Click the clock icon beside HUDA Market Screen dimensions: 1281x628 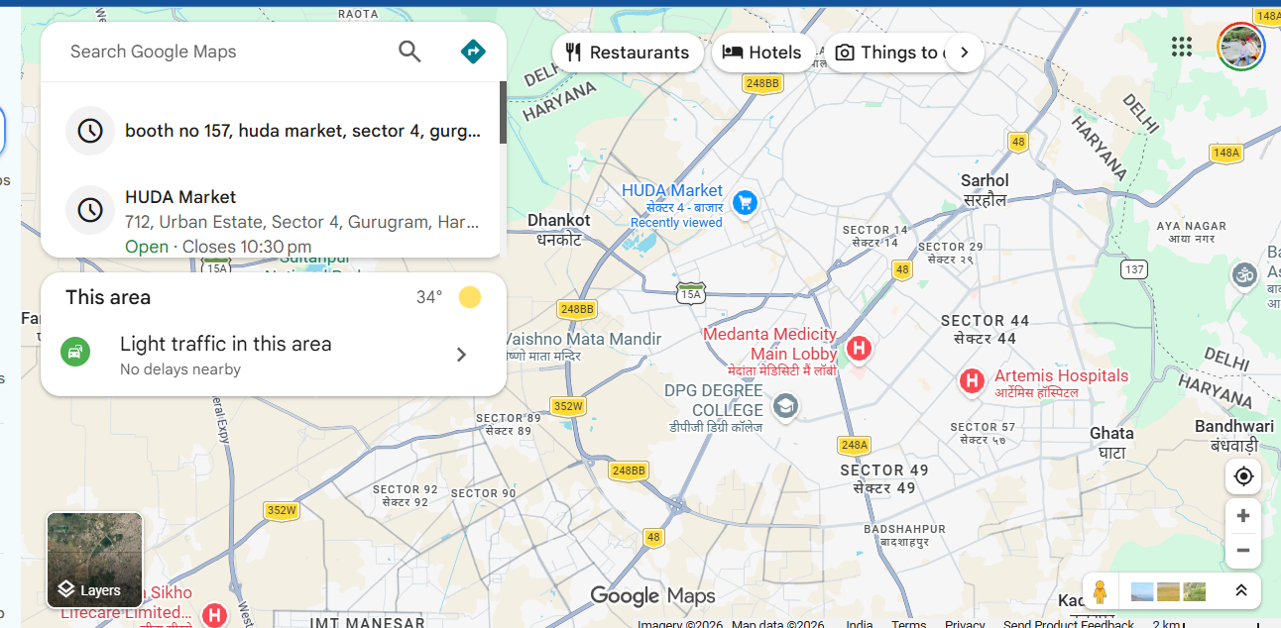[x=90, y=210]
